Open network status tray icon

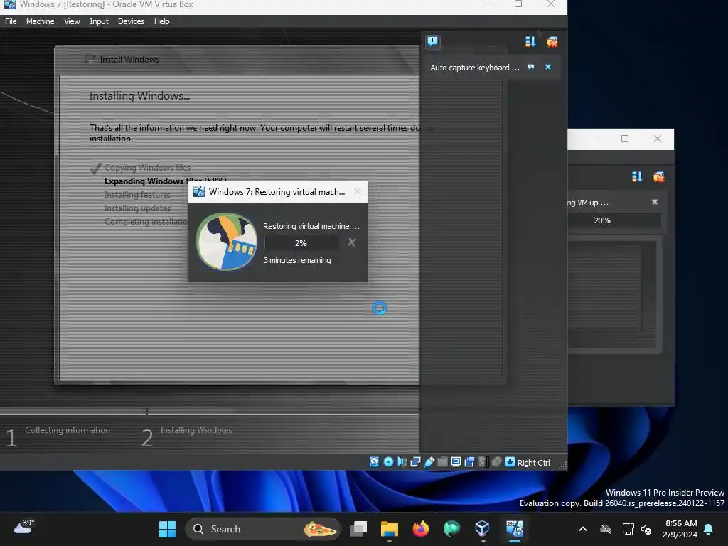coord(628,529)
